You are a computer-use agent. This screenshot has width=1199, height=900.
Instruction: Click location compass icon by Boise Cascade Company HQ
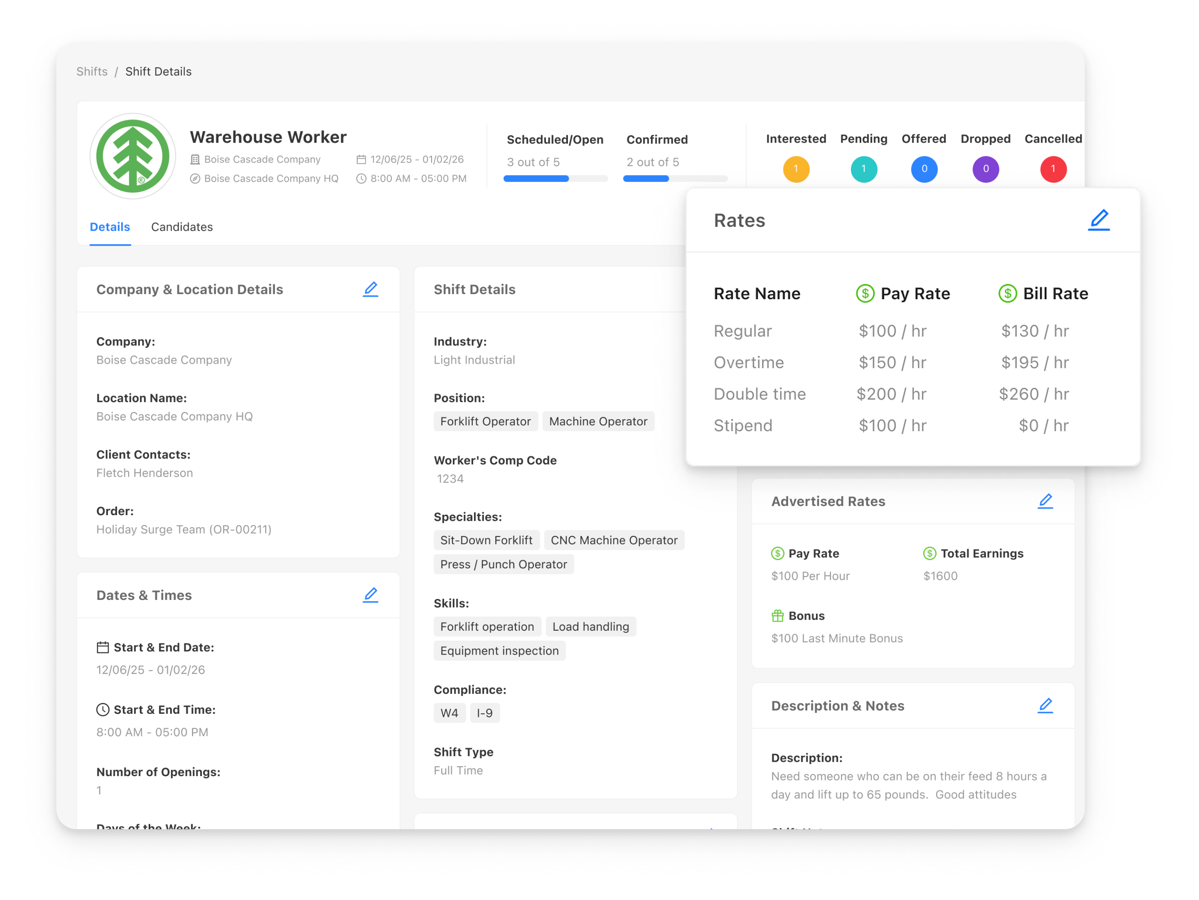coord(195,178)
